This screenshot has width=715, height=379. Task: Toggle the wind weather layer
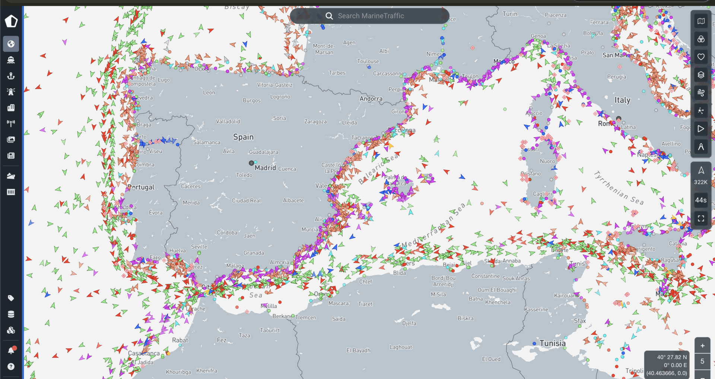coord(701,92)
